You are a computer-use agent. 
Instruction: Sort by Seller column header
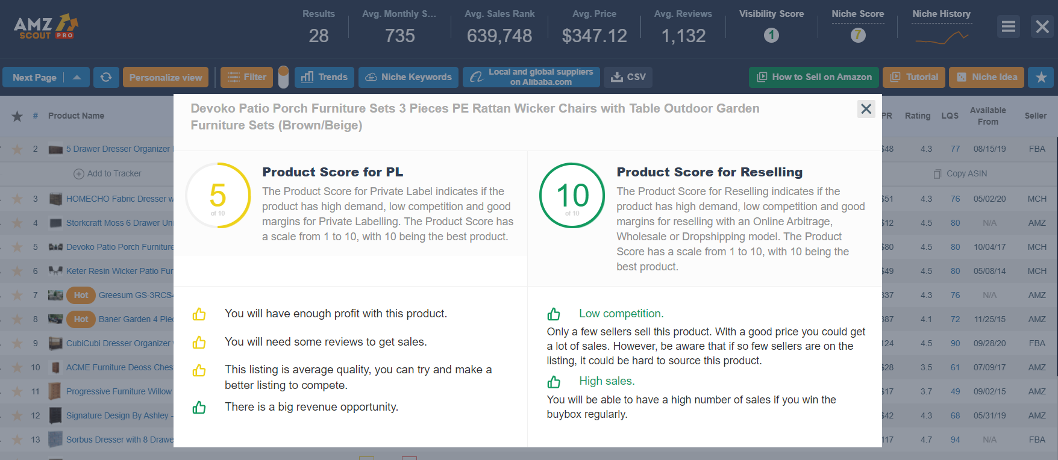tap(1035, 116)
